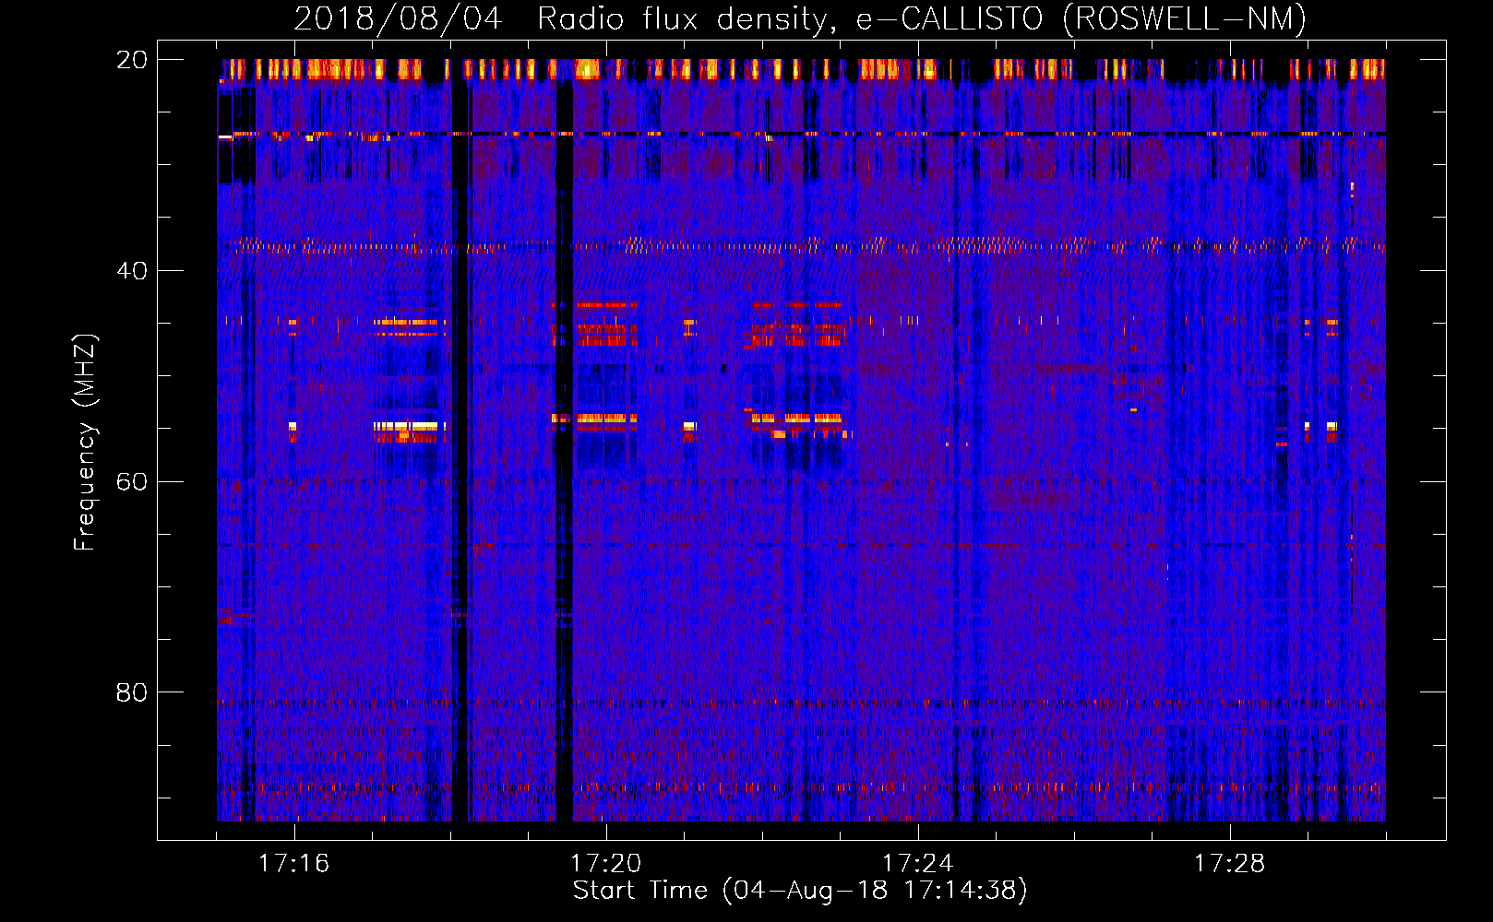Image resolution: width=1493 pixels, height=922 pixels.
Task: Click the 80 MHz frequency tick label
Action: (x=132, y=692)
